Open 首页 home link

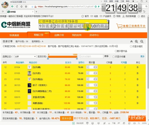point(85,16)
